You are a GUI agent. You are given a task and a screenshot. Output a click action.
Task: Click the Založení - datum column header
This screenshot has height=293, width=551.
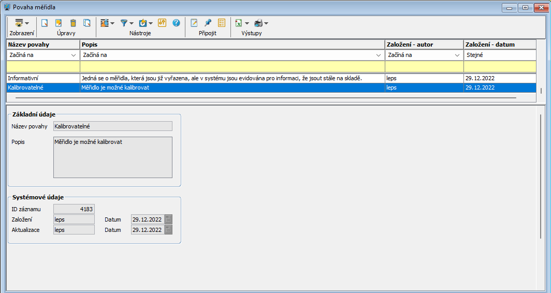pos(499,45)
